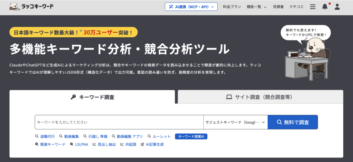This screenshot has width=353, height=162.
Task: Open the LSI/PAA tool link
Action: pos(82,144)
